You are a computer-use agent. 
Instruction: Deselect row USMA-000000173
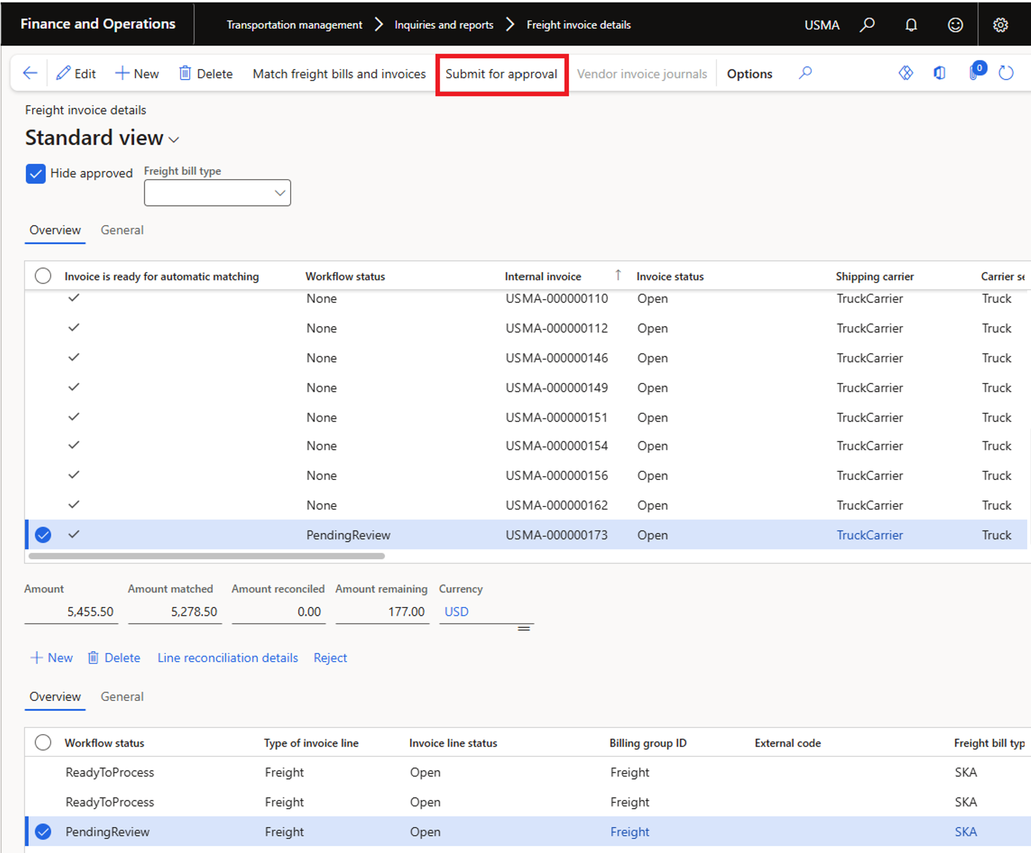43,535
